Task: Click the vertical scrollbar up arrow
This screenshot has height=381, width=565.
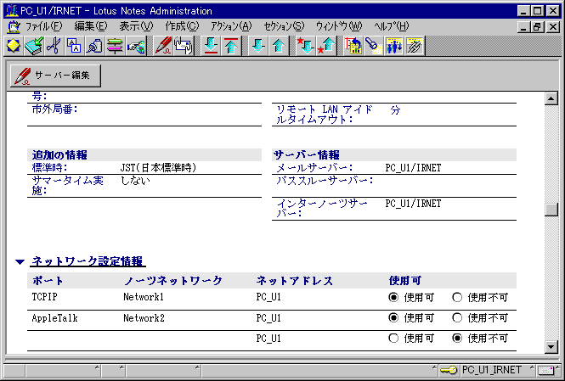Action: [551, 98]
